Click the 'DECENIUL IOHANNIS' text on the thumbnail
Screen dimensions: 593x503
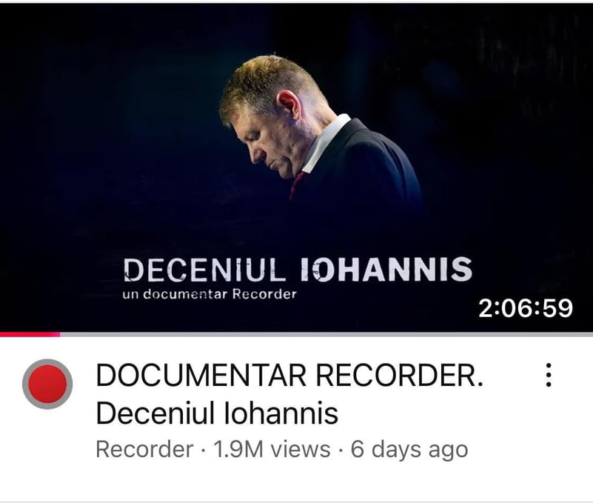coord(298,270)
